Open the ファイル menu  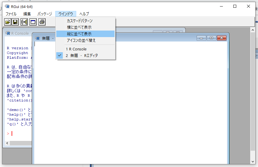tap(11, 14)
